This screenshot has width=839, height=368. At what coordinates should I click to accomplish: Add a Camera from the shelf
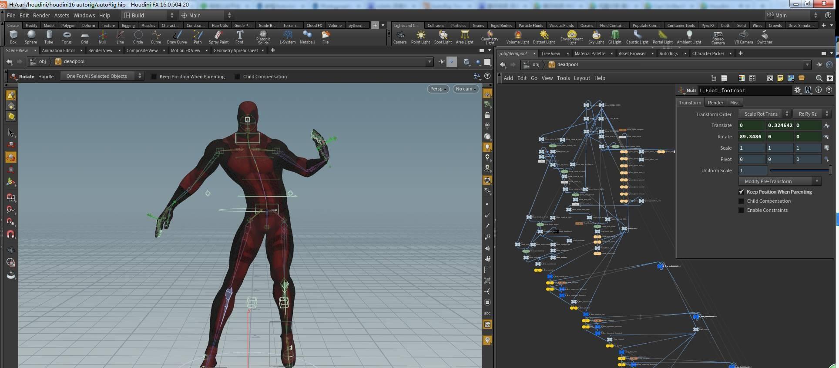click(x=400, y=37)
